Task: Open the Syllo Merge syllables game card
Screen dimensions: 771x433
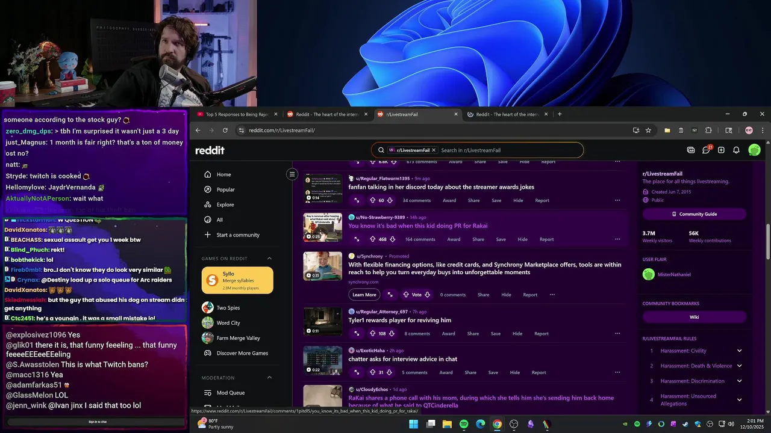Action: (x=237, y=280)
